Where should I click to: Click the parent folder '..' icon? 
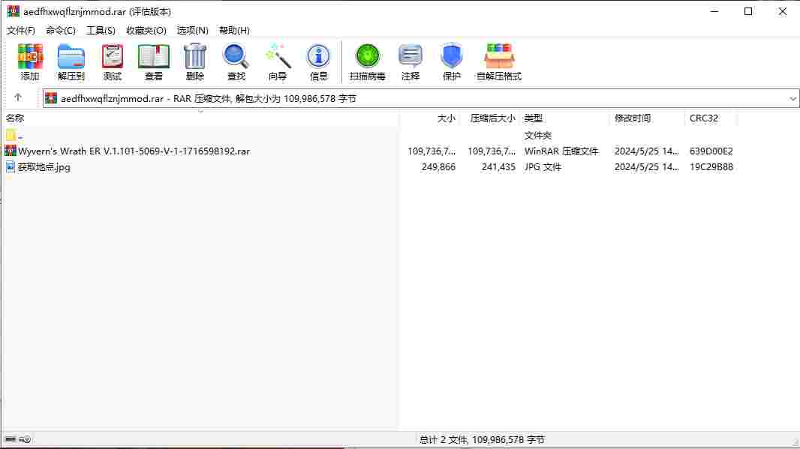point(11,135)
